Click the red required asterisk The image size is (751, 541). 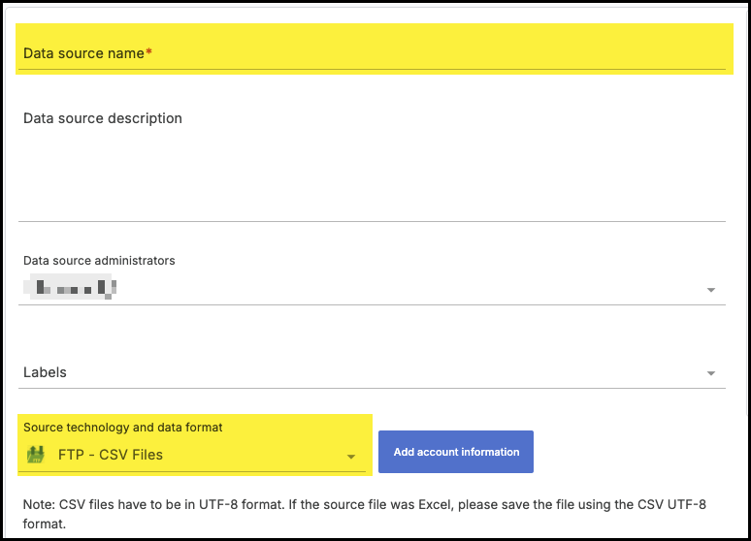tap(149, 52)
